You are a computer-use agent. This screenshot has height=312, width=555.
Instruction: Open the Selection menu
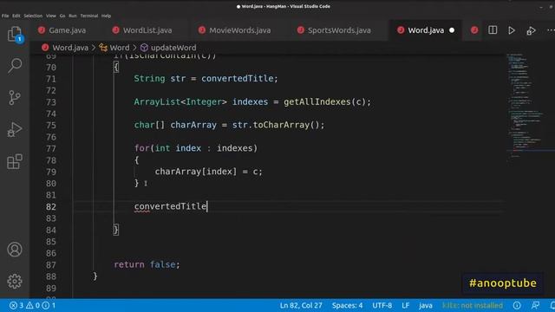click(x=33, y=16)
